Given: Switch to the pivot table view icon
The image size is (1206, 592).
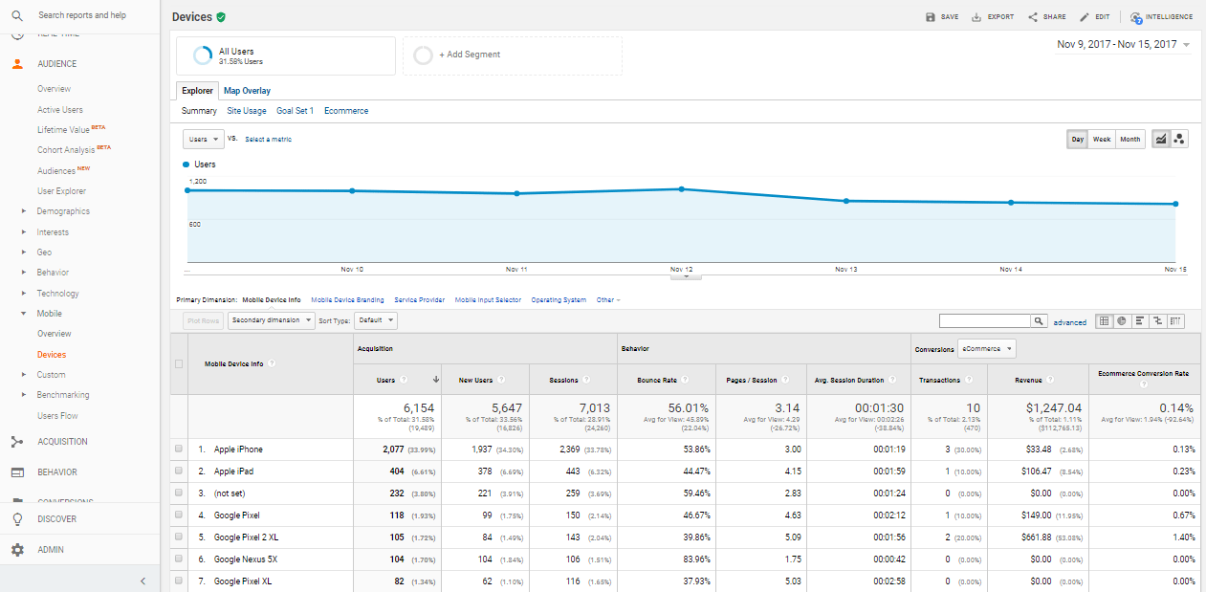Looking at the screenshot, I should (1176, 321).
